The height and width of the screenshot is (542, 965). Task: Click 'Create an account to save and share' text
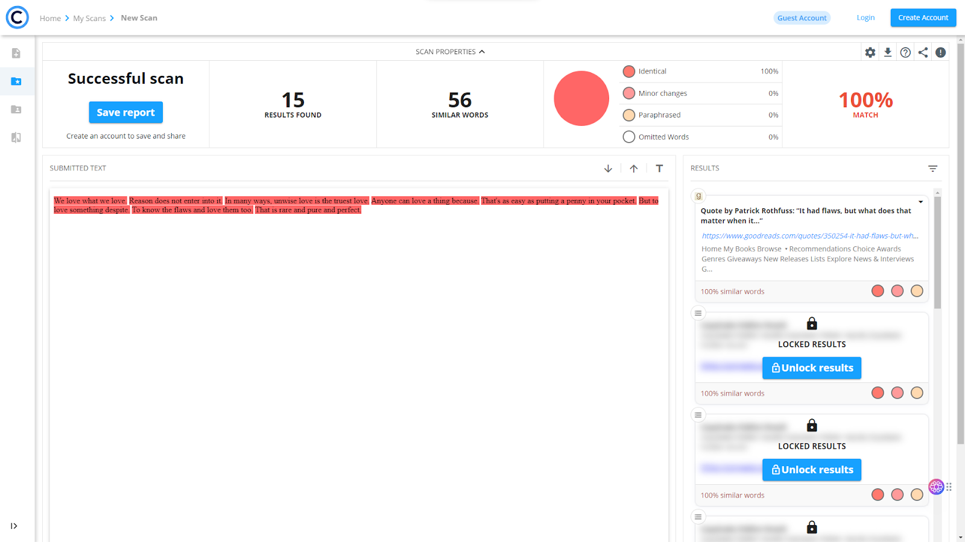tap(126, 136)
